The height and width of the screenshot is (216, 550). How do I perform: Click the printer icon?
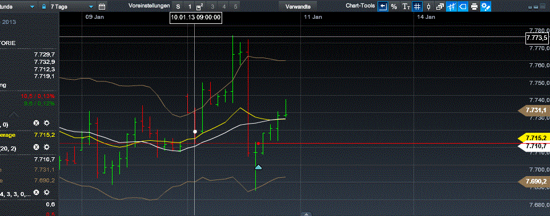click(x=474, y=7)
